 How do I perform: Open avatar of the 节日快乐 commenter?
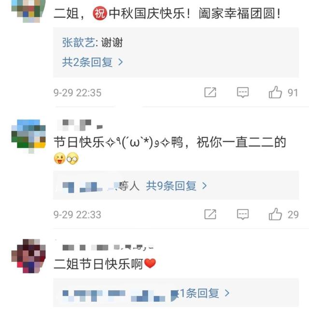click(x=28, y=136)
